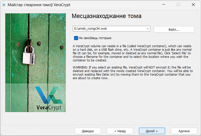The width and height of the screenshot is (201, 136).
Task: Toggle the 'Не захоўваць гісторыю' checkbox
Action: [76, 38]
